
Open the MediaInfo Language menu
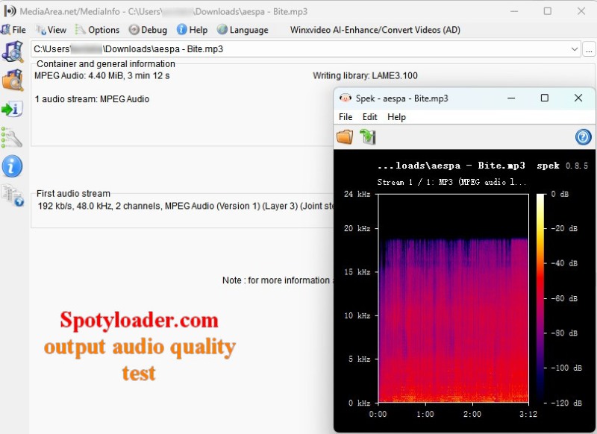pyautogui.click(x=243, y=30)
